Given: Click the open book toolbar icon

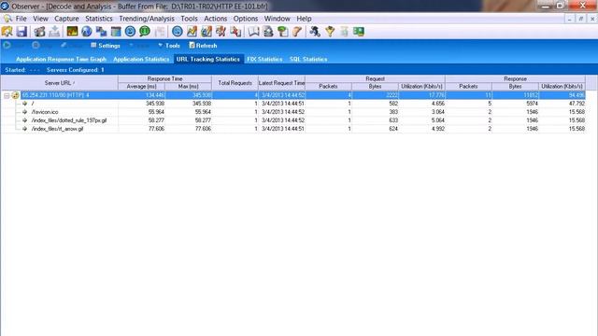Looking at the screenshot, I should [253, 32].
